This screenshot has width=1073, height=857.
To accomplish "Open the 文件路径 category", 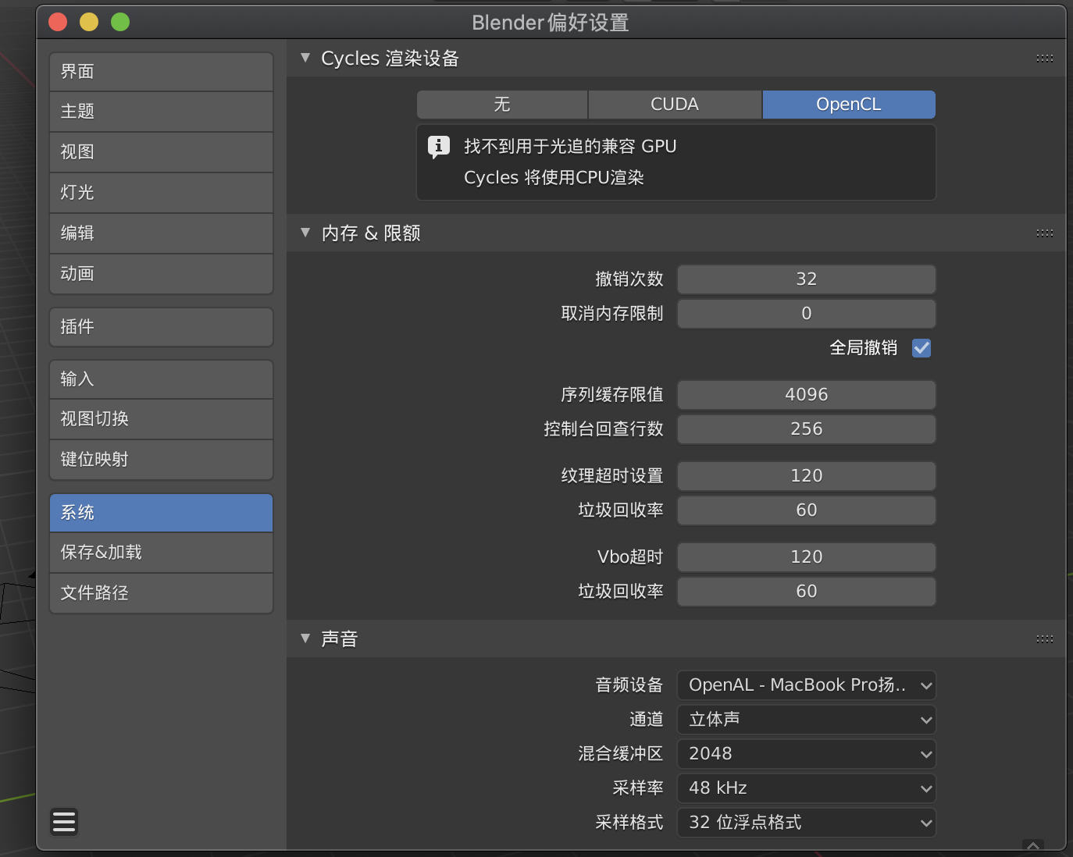I will (x=161, y=593).
